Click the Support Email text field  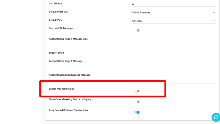tap(174, 53)
